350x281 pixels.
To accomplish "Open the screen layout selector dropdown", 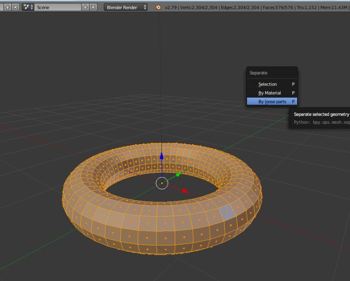I will [x=2, y=7].
